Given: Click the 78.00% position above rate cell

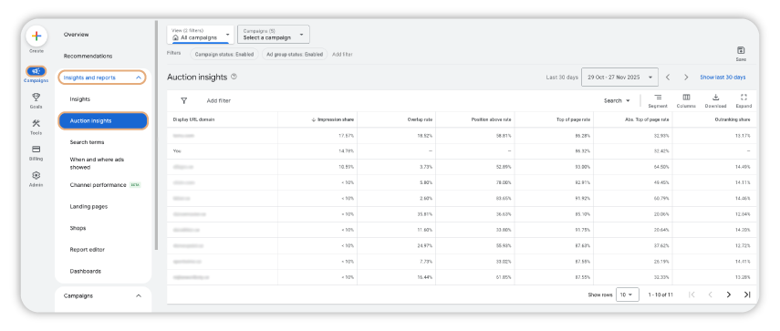Looking at the screenshot, I should (504, 182).
